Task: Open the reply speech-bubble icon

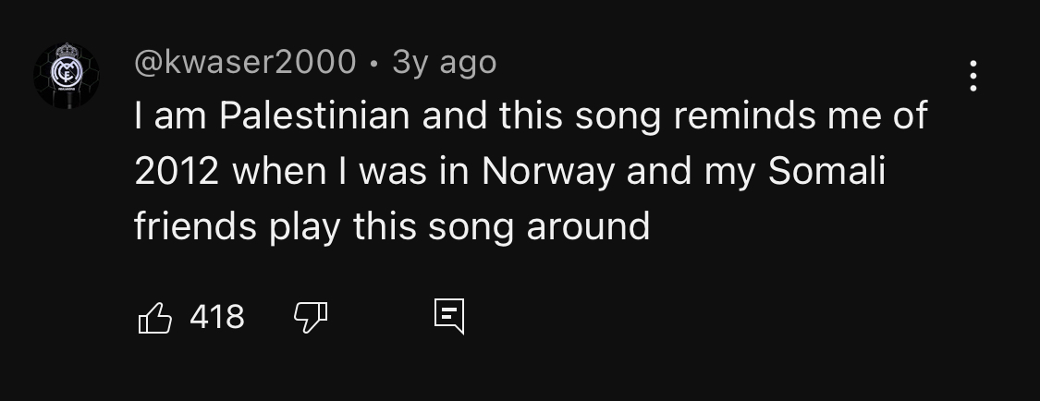Action: [x=449, y=317]
